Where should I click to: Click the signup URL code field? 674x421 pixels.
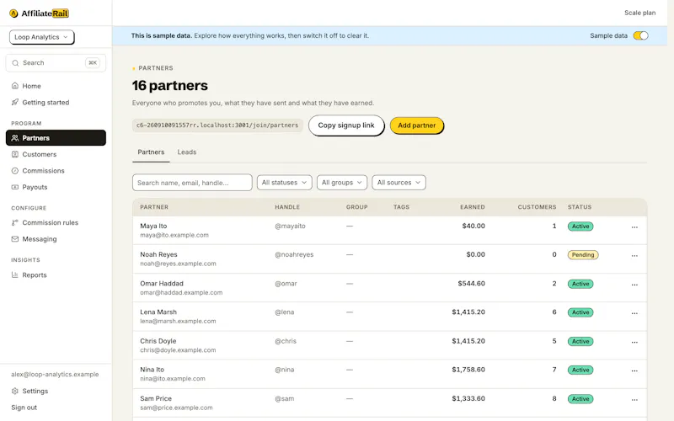[217, 125]
